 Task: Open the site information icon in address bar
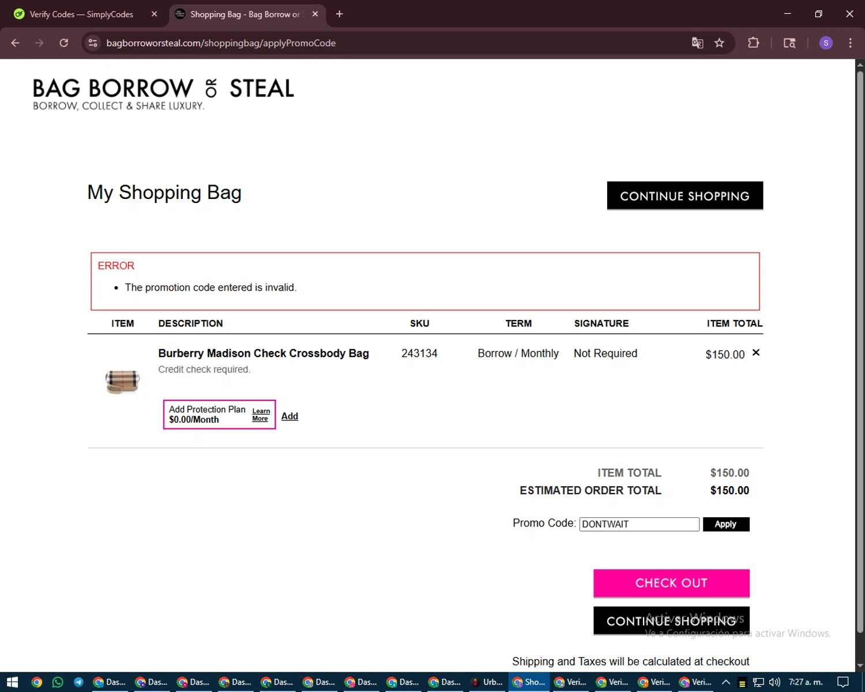(93, 43)
